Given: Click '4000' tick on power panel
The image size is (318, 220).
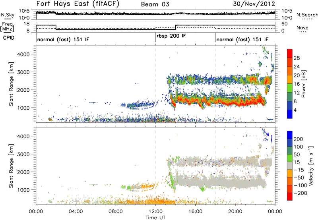Looking at the screenshot, I should tap(23, 54).
